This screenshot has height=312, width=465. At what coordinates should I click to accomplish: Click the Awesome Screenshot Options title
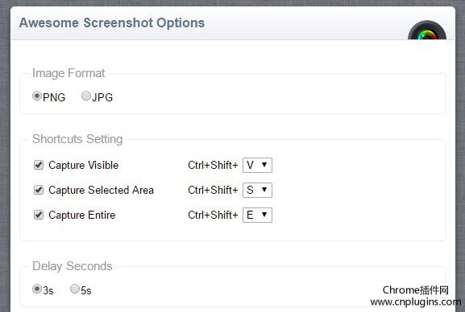pos(112,23)
